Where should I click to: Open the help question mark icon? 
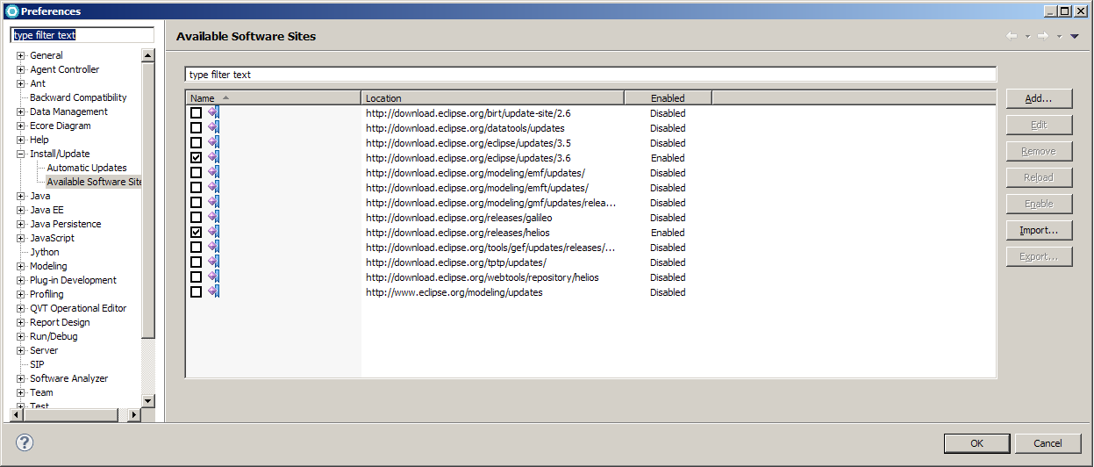click(25, 442)
